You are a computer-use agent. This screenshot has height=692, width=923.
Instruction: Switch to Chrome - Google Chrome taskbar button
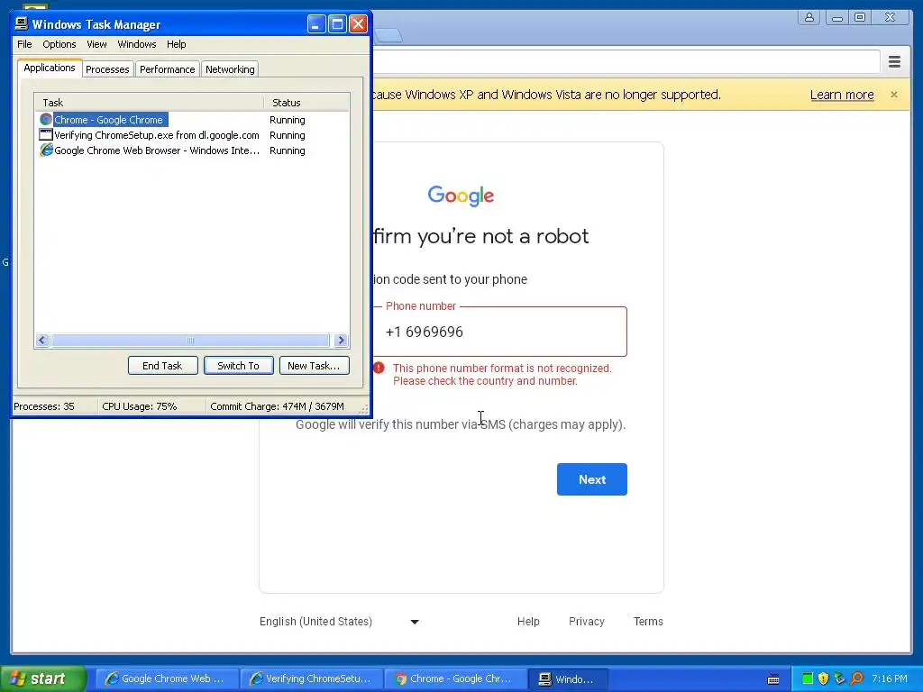455,678
